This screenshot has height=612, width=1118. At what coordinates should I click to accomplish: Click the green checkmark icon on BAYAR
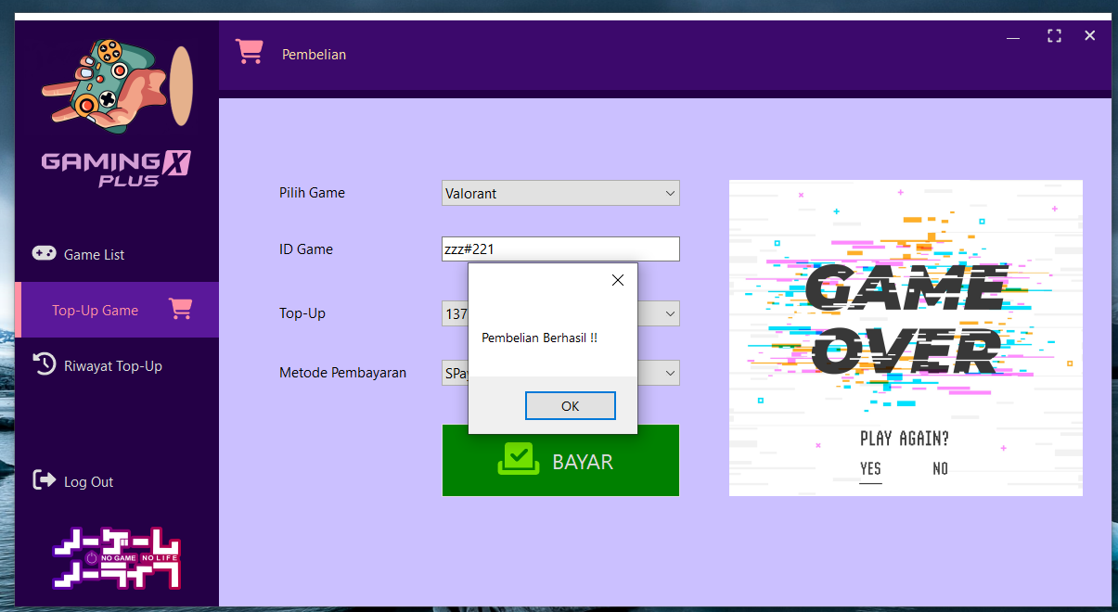coord(519,459)
